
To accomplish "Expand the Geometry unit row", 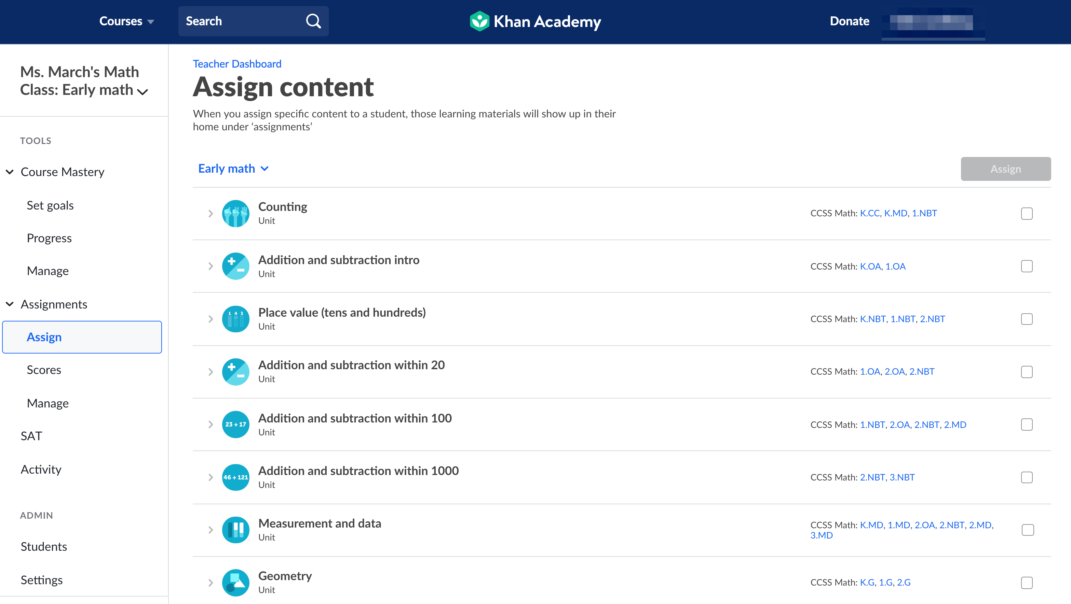I will point(211,583).
